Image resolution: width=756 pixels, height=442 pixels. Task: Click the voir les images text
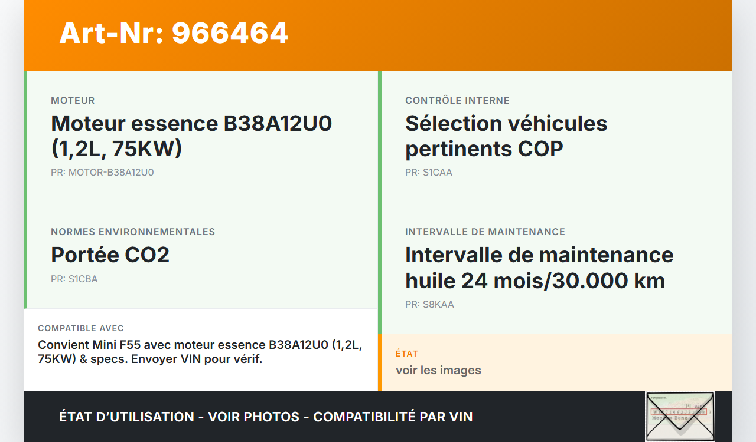point(438,370)
